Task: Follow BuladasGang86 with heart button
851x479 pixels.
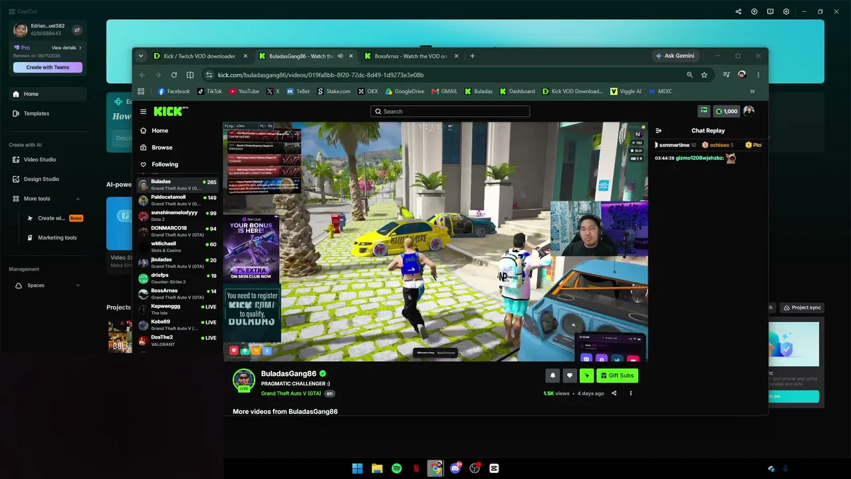Action: [569, 376]
